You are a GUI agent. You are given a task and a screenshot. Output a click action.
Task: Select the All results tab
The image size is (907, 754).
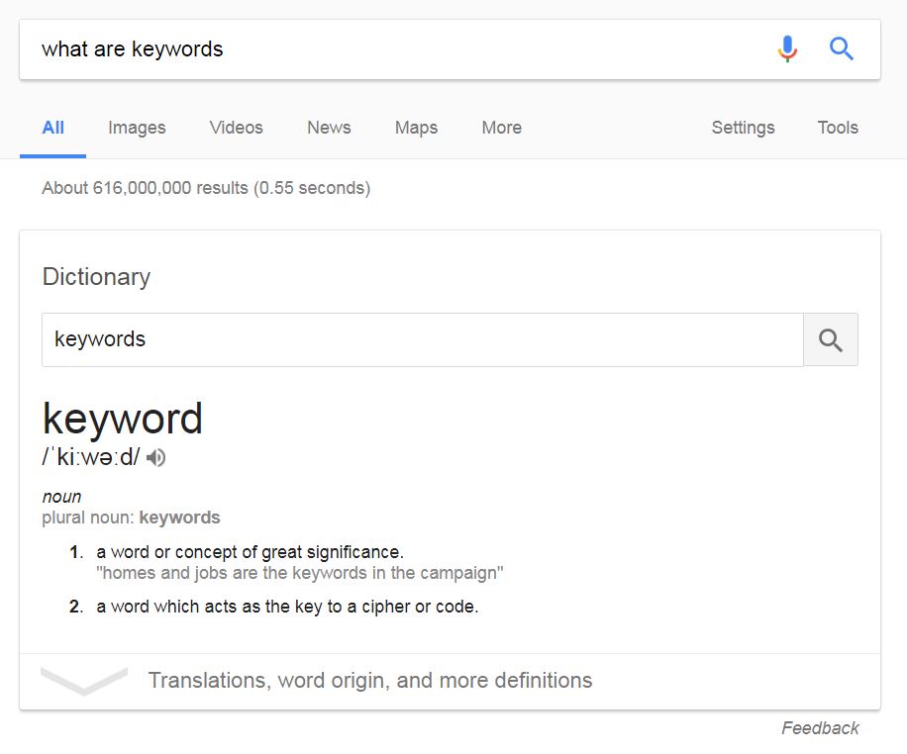[52, 128]
